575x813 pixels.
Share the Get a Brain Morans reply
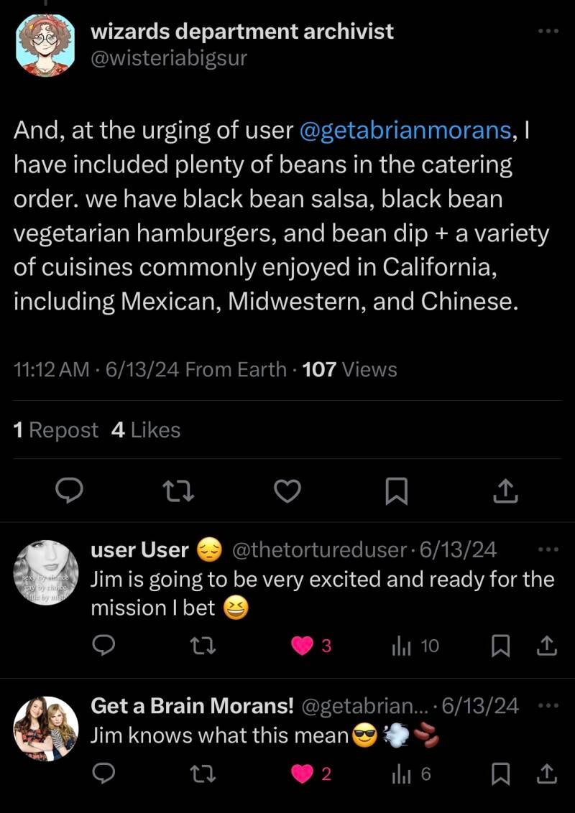pos(547,773)
